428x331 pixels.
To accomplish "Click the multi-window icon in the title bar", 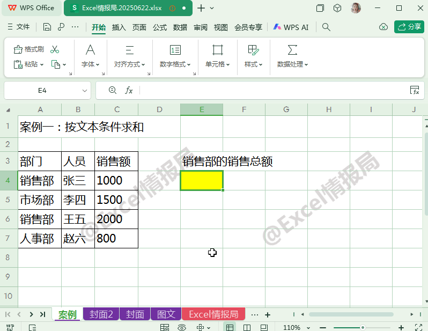I will click(x=320, y=8).
